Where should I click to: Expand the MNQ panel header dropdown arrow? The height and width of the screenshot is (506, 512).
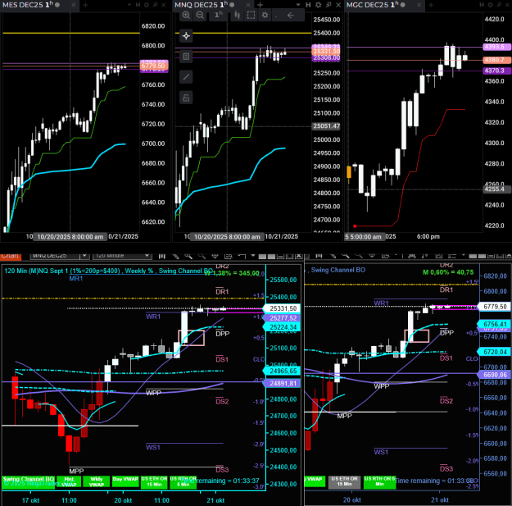pyautogui.click(x=298, y=5)
